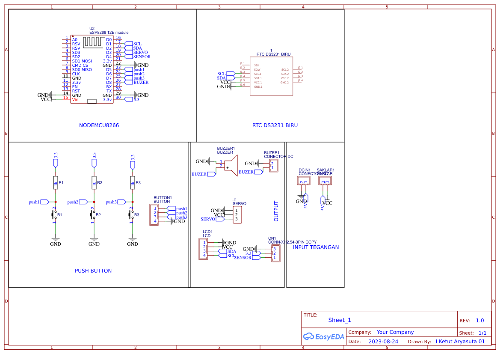Click the date 2023-08-24 field
The image size is (500, 354).
pyautogui.click(x=384, y=342)
